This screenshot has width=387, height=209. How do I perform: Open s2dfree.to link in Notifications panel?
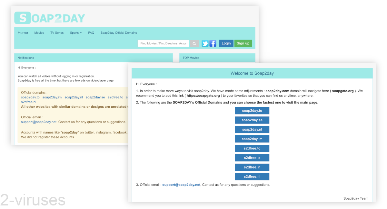pyautogui.click(x=115, y=97)
